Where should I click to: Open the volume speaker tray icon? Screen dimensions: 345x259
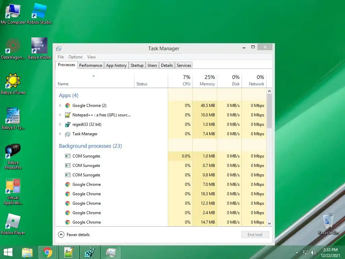coord(313,253)
